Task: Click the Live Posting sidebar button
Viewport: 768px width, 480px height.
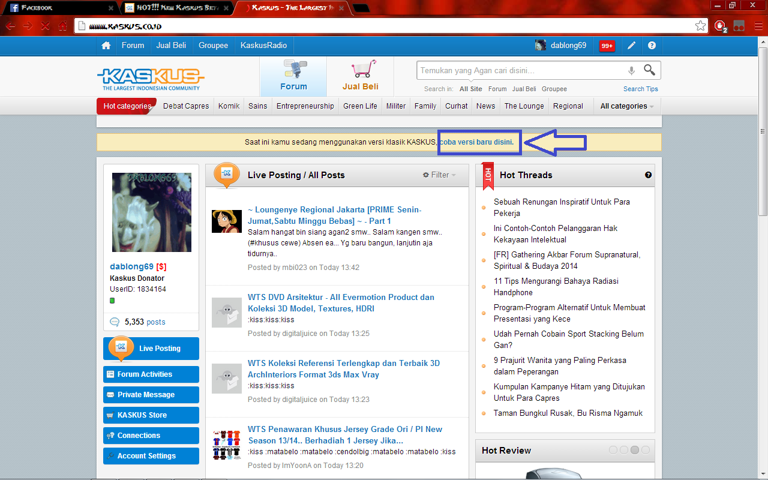Action: 151,349
